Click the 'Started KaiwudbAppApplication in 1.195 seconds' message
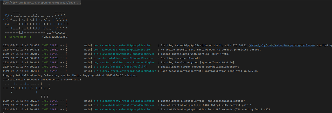 215,109
